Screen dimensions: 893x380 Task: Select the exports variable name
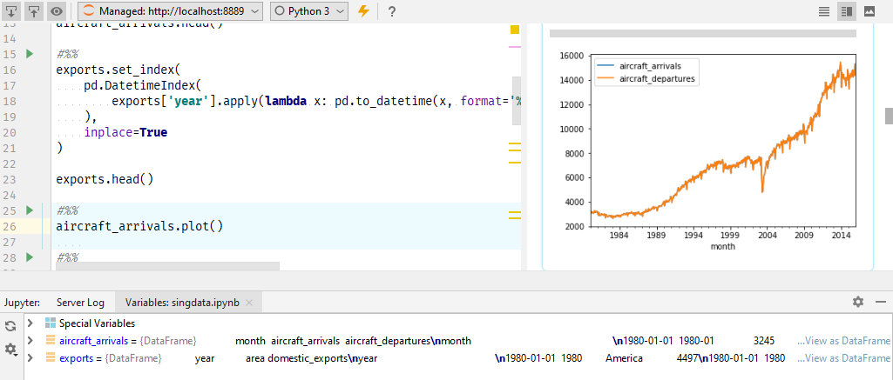pos(77,358)
